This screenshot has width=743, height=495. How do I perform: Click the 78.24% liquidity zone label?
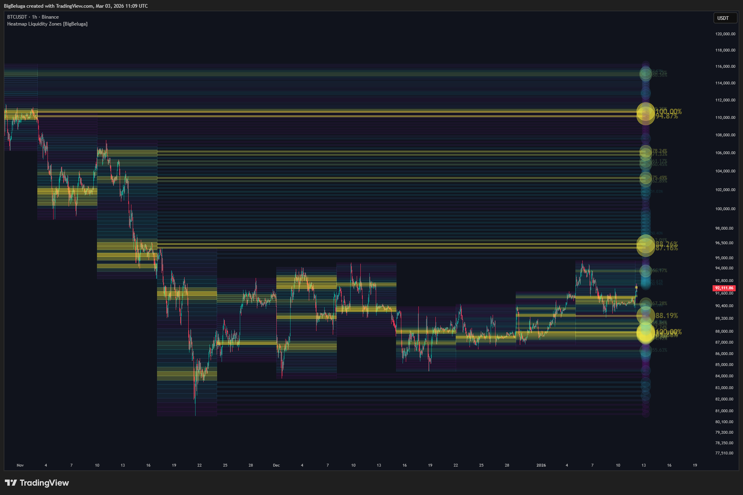tap(659, 151)
